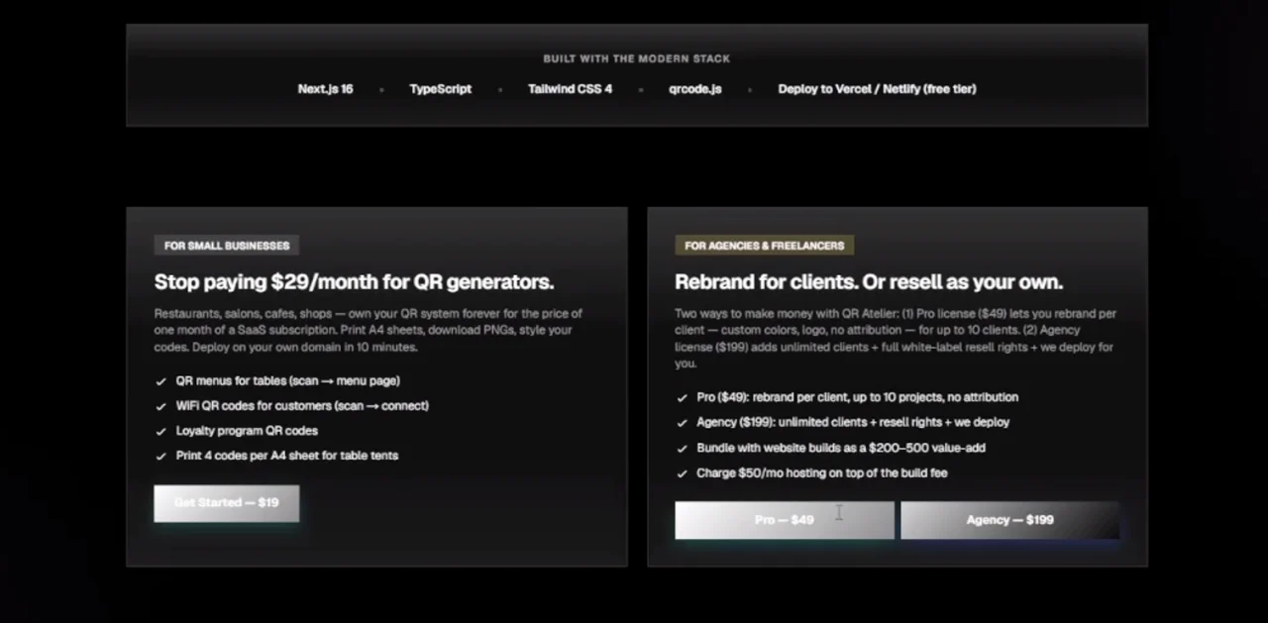This screenshot has height=623, width=1268.
Task: Choose the Pro — $49 license button
Action: pos(784,520)
